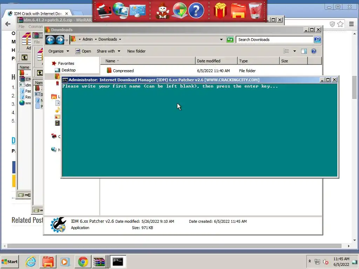Click the browser page vertical scrollbar
Image resolution: width=359 pixels, height=269 pixels.
click(354, 87)
